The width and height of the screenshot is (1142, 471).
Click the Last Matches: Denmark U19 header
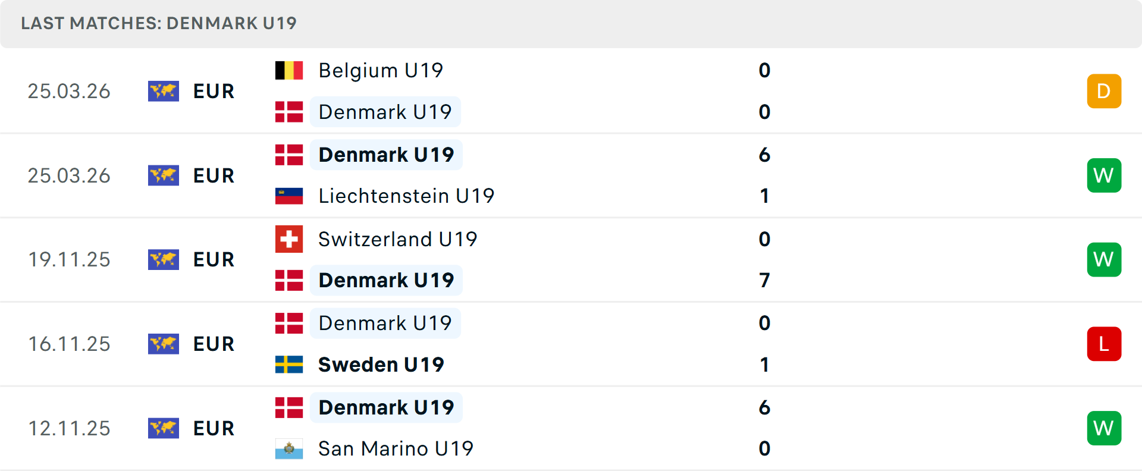point(159,23)
